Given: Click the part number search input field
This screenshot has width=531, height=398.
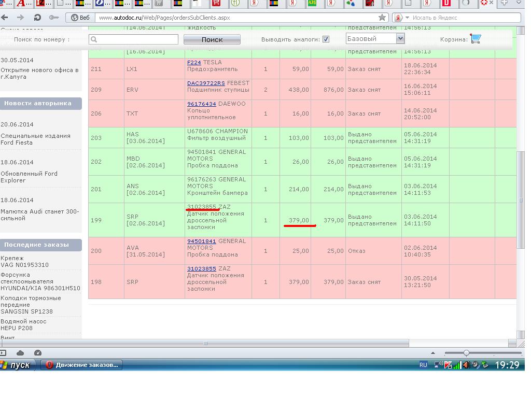Looking at the screenshot, I should point(134,39).
